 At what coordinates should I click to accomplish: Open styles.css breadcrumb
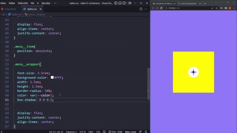[15, 14]
